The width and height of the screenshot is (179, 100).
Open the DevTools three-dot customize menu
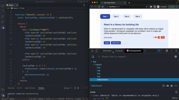pyautogui.click(x=171, y=51)
